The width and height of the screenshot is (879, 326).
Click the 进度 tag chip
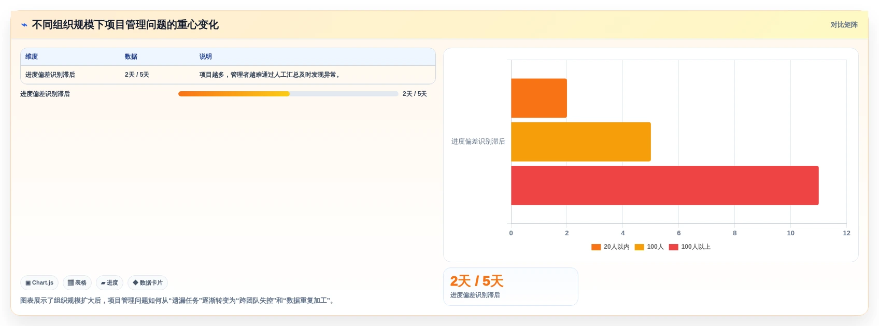(109, 282)
